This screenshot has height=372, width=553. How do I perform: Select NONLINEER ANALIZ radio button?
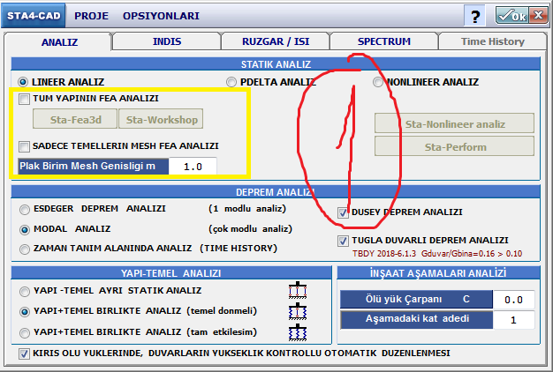pyautogui.click(x=378, y=82)
